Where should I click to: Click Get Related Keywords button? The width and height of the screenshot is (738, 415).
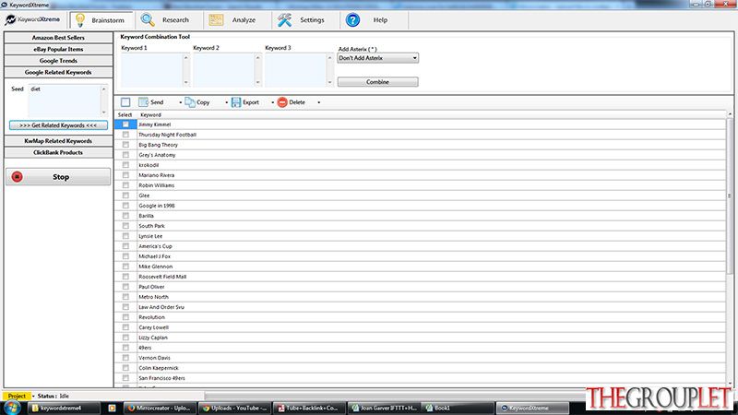(x=58, y=125)
